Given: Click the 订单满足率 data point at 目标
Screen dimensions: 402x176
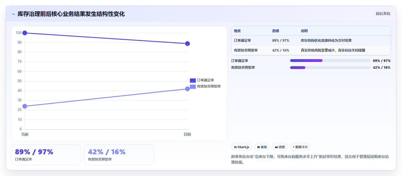Looking at the screenshot, I should (x=187, y=44).
